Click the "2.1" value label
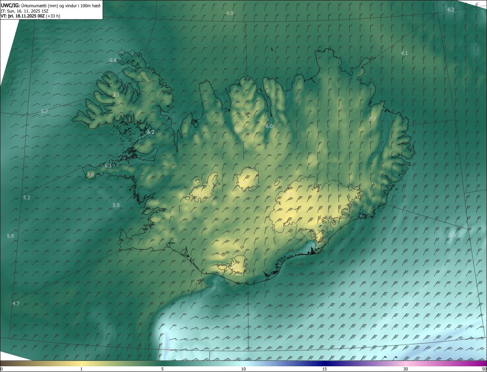Viewport: 487px width, 372px height. coord(238,130)
